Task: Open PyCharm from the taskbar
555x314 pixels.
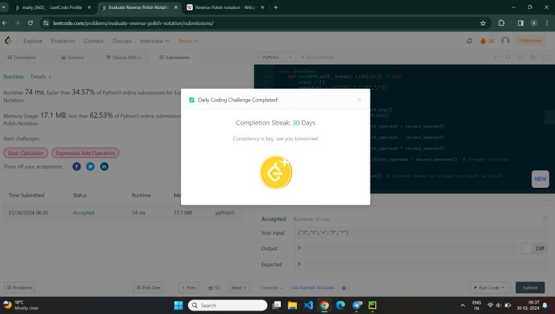Action: (373, 305)
